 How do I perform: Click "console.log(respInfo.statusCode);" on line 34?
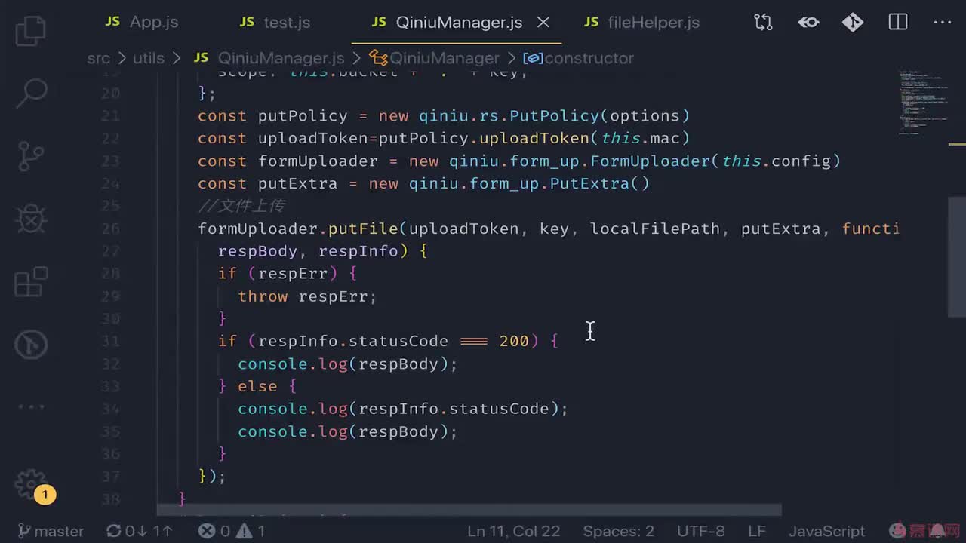pyautogui.click(x=403, y=409)
